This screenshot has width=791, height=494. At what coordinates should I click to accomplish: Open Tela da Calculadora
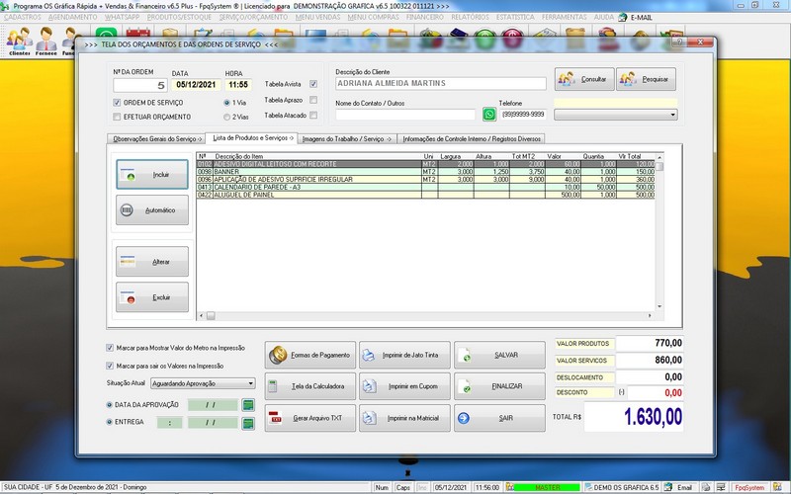[309, 386]
